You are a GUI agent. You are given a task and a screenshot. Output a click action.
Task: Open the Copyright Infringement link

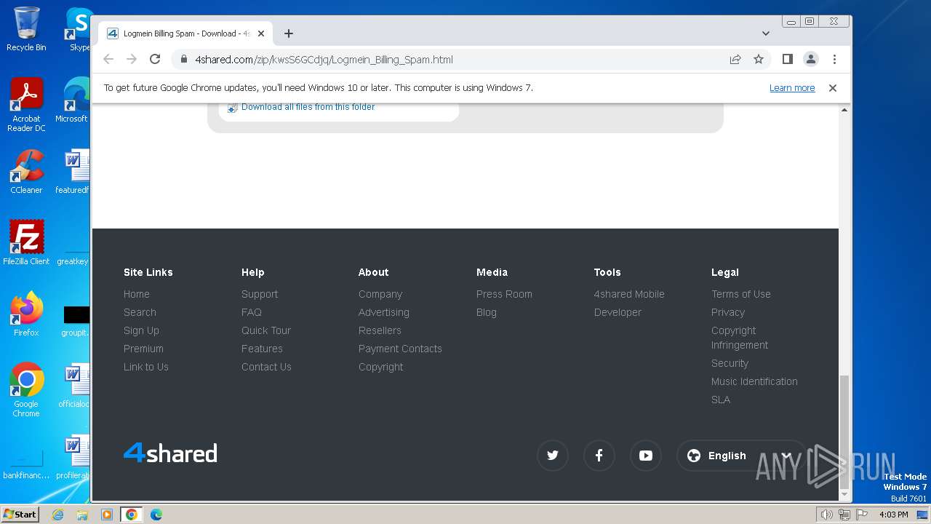740,338
